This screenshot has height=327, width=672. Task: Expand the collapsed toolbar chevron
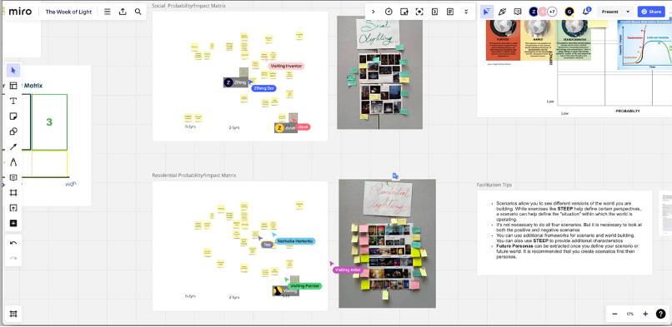pos(374,12)
